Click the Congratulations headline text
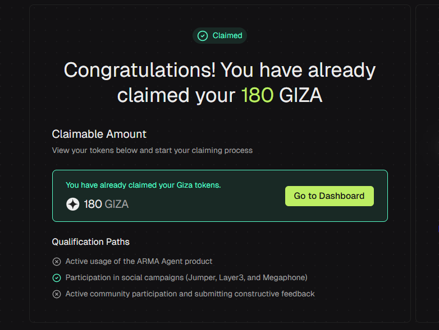 219,71
